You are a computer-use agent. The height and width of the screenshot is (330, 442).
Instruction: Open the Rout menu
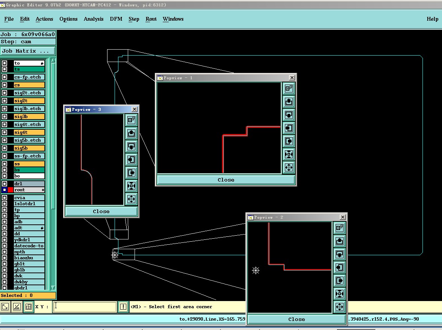[x=151, y=19]
